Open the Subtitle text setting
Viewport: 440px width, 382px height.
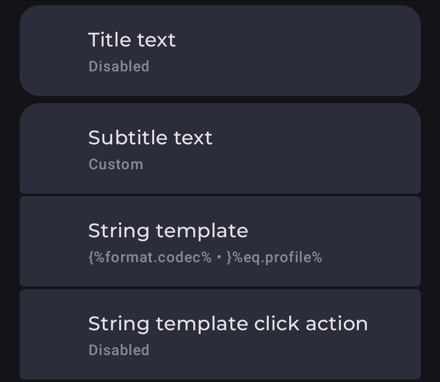220,148
